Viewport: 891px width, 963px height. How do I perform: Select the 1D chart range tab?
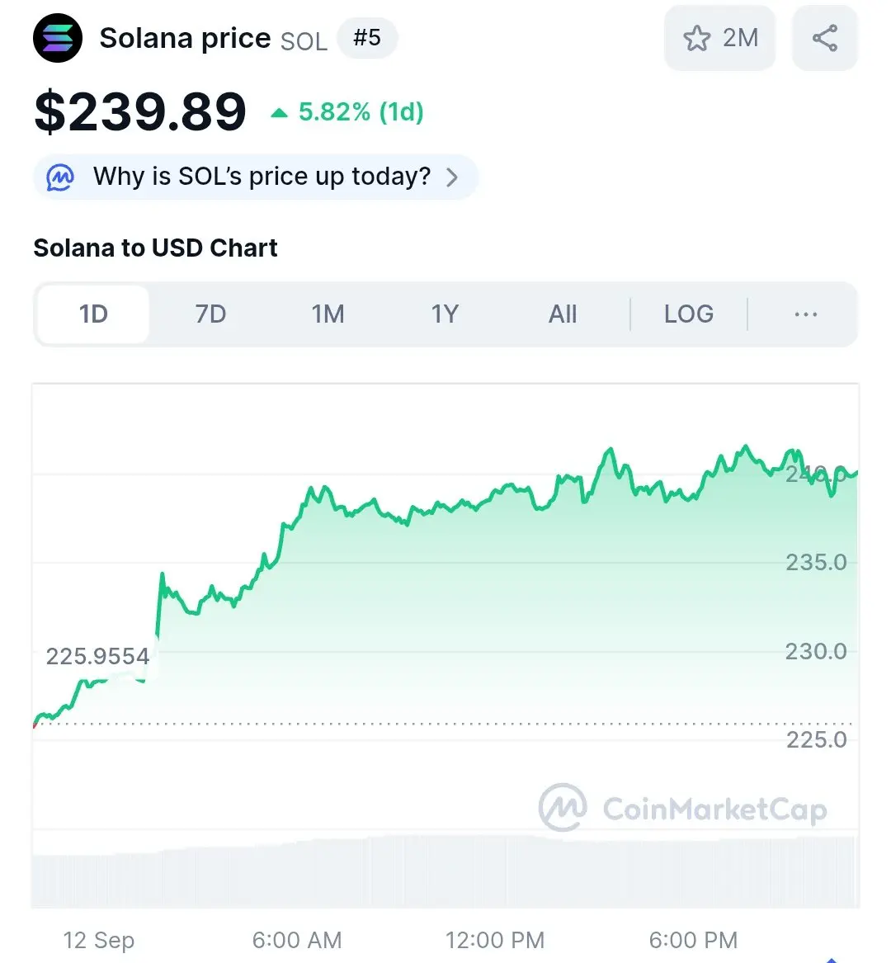tap(93, 314)
